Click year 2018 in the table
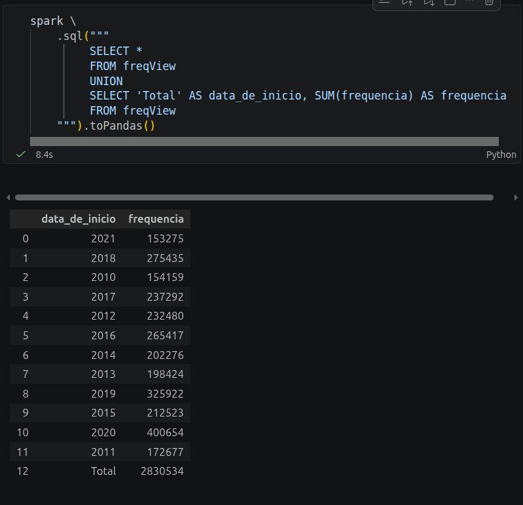This screenshot has height=505, width=523. coord(103,258)
